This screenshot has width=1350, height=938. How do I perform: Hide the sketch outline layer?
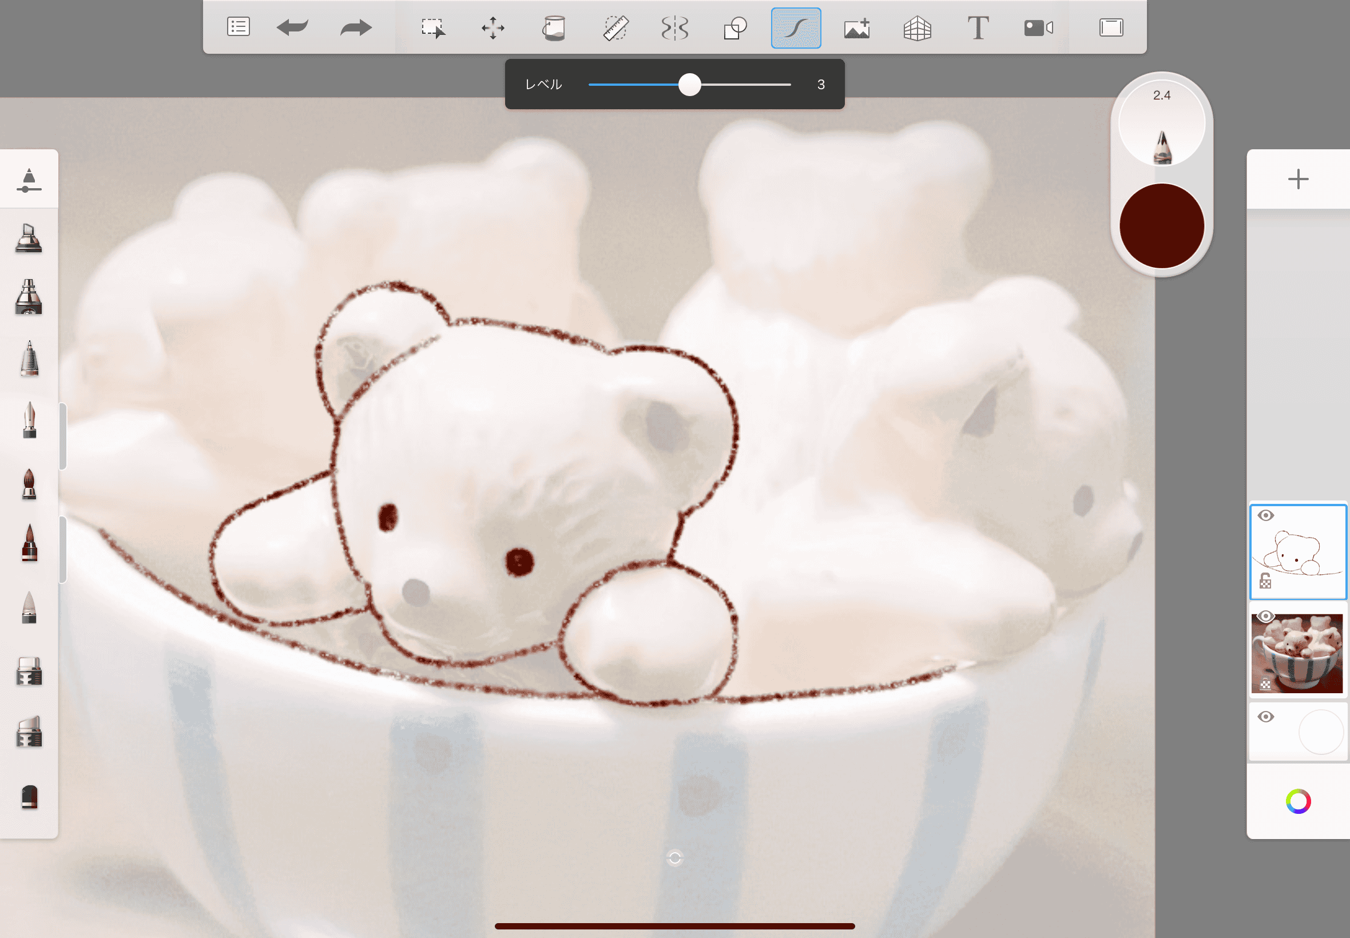click(1266, 515)
